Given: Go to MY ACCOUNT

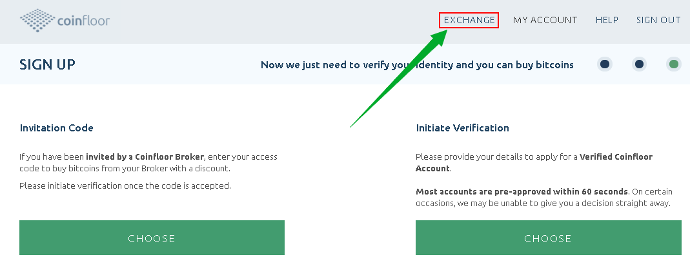Looking at the screenshot, I should pyautogui.click(x=545, y=20).
